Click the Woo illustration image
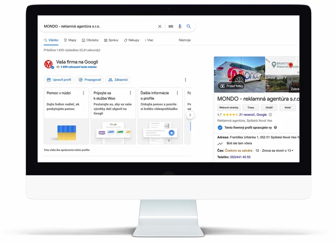This screenshot has width=336, height=245. click(113, 131)
